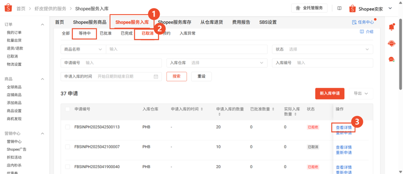Open the 入库仓库 select dropdown
This screenshot has height=174, width=403.
pos(217,63)
